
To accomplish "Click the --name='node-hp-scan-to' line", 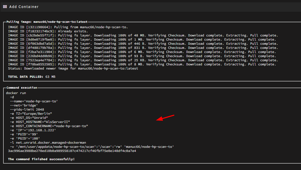I will point(34,101).
